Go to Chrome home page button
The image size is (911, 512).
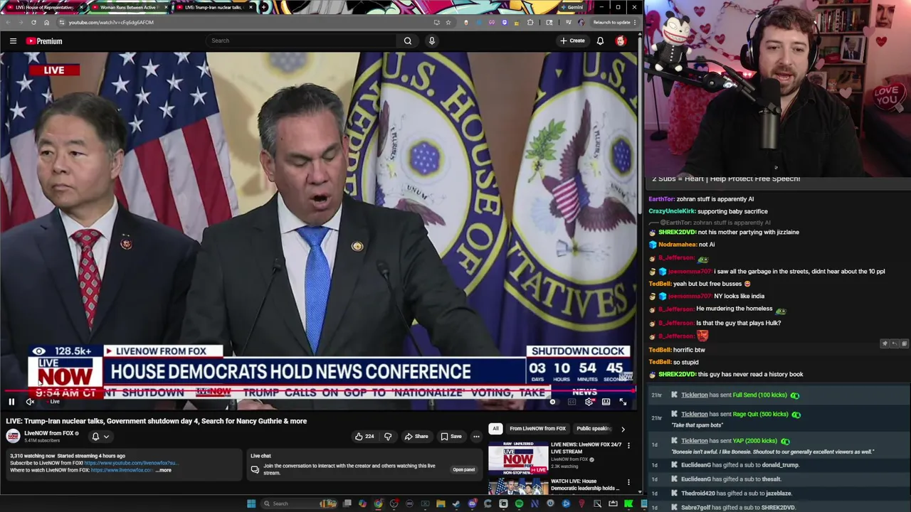point(47,22)
